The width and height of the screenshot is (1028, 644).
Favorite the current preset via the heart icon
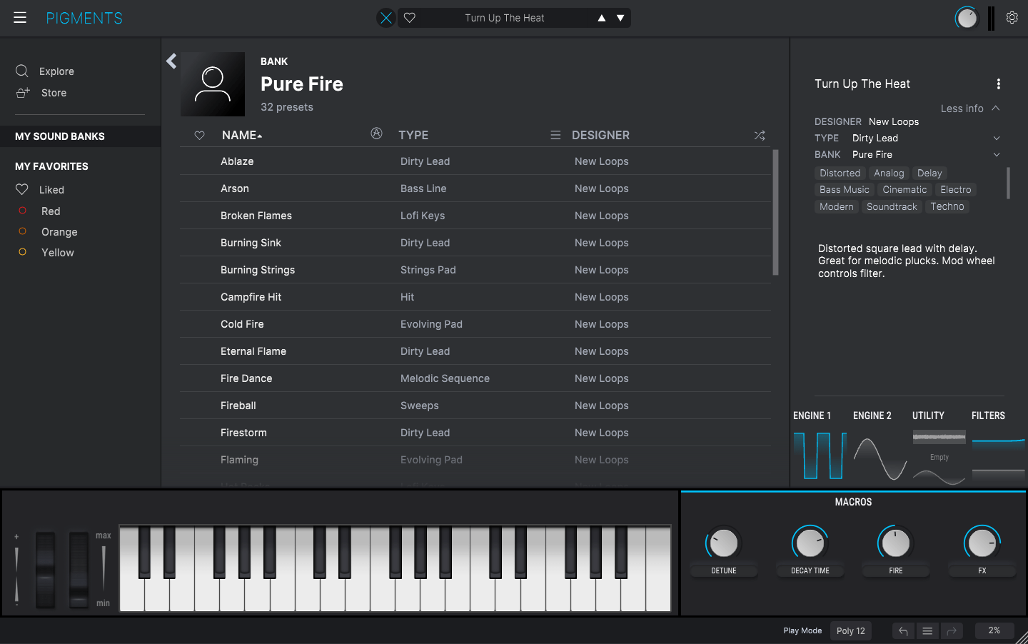pyautogui.click(x=409, y=17)
